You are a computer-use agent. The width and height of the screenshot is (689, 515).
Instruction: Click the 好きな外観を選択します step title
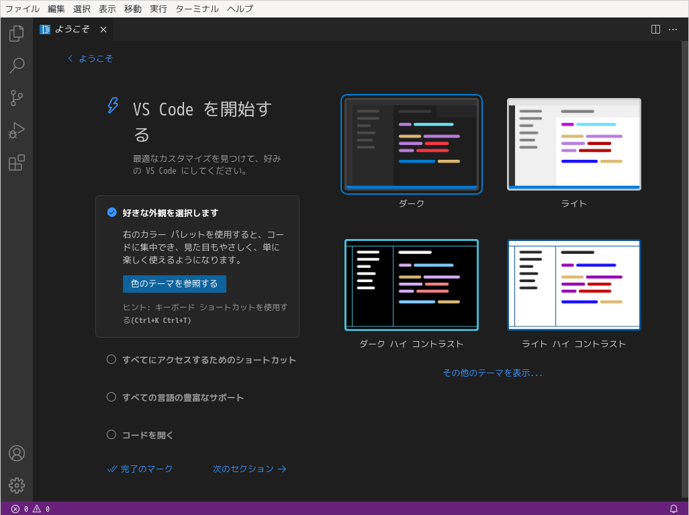click(x=171, y=213)
